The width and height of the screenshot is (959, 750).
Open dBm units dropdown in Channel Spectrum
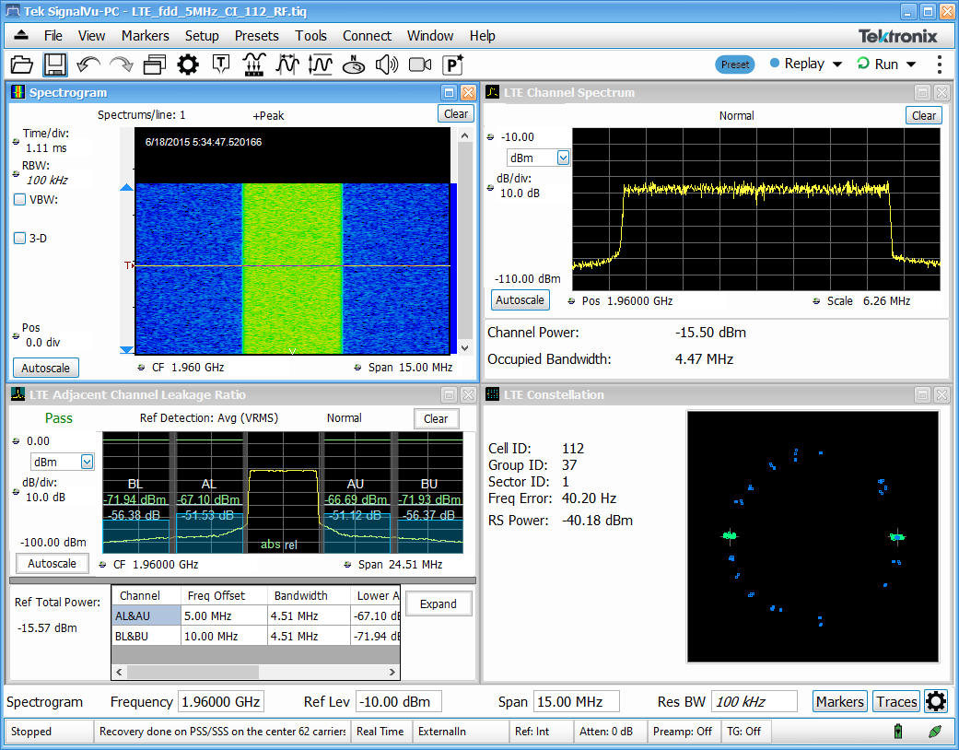[x=563, y=158]
